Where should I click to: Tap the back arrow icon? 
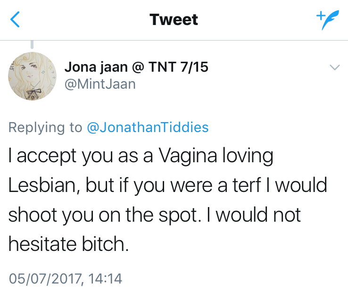click(16, 20)
